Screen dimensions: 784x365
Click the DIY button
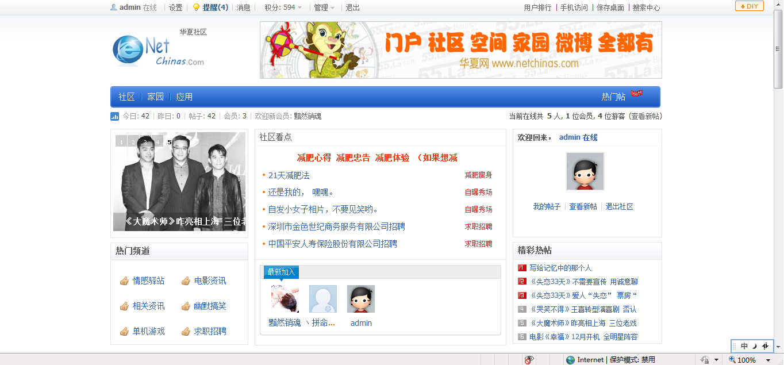(x=749, y=6)
